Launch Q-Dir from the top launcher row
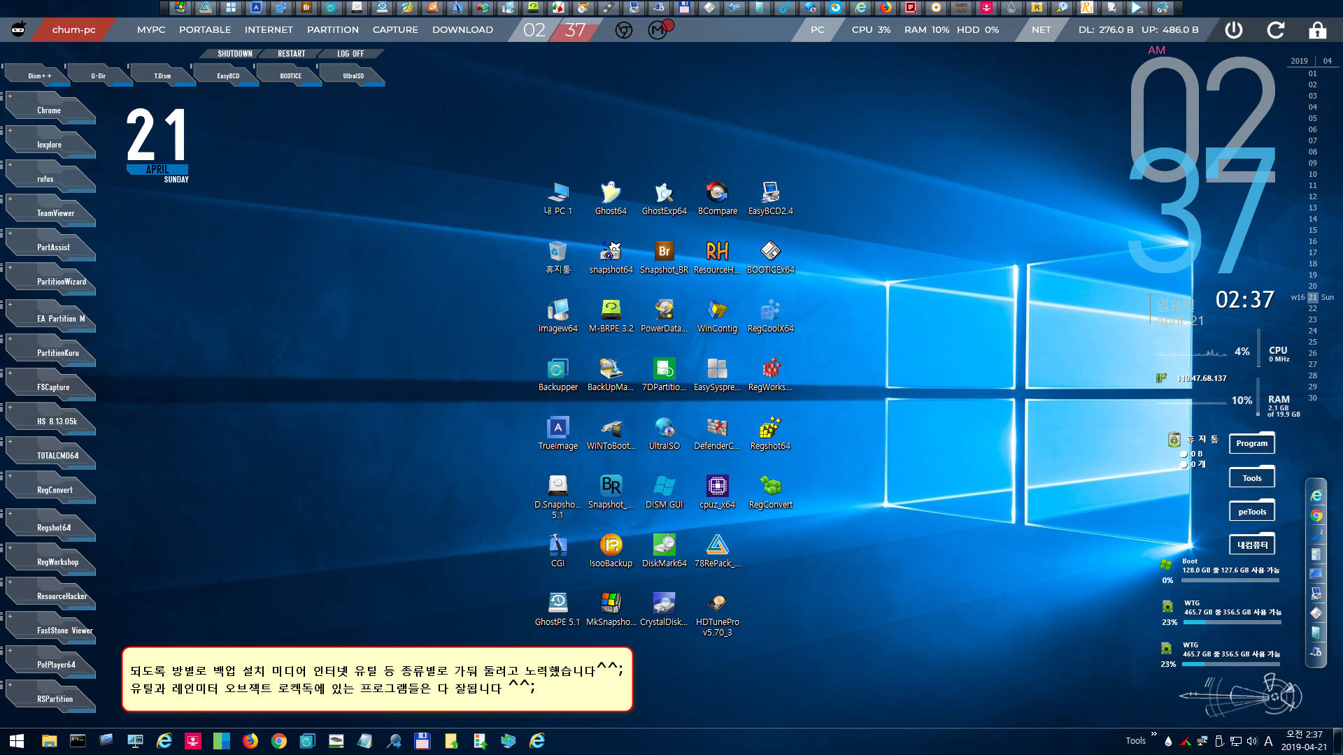The image size is (1343, 755). click(x=99, y=75)
